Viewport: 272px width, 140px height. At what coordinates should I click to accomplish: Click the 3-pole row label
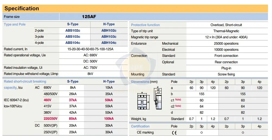point(39,37)
